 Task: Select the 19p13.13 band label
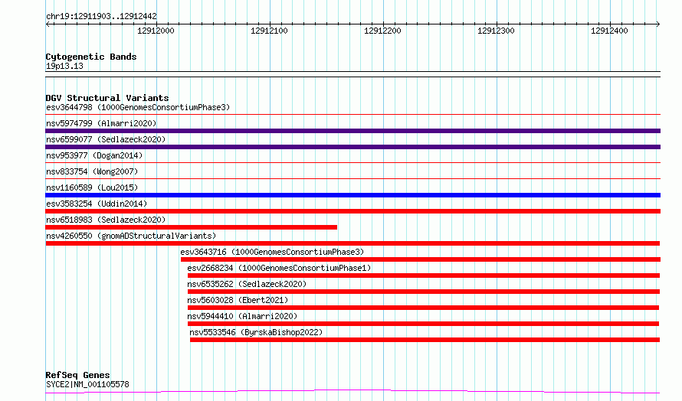click(64, 67)
